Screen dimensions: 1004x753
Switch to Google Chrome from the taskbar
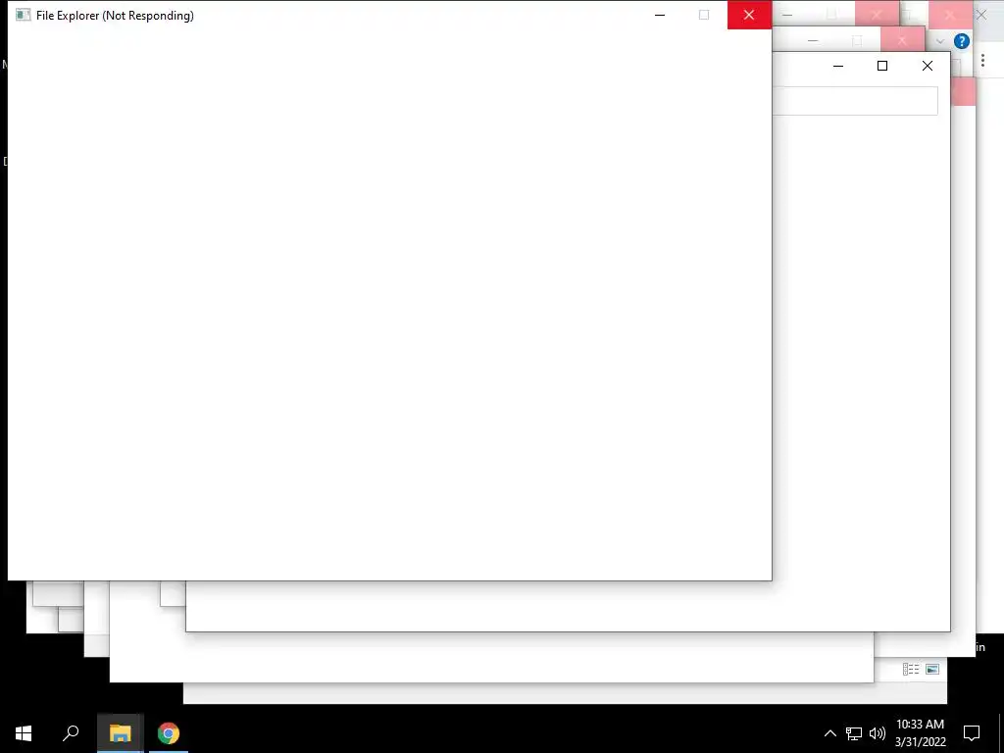click(169, 733)
